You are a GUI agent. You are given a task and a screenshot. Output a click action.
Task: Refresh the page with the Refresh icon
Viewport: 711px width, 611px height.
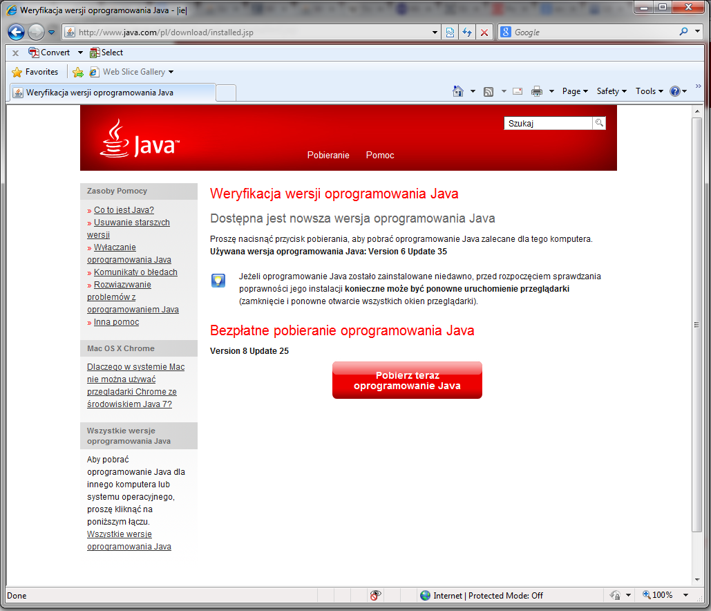coord(467,32)
